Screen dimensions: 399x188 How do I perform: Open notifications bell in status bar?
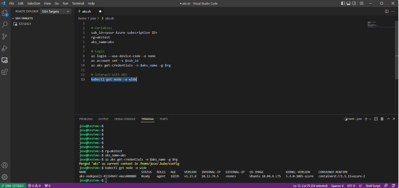[393, 186]
